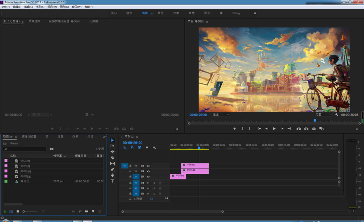
Task: Switch Project panel to list view
Action: [x=11, y=211]
